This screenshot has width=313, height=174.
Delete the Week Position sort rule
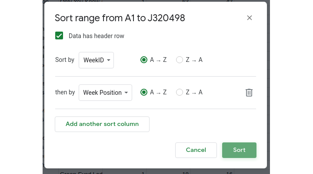point(249,92)
